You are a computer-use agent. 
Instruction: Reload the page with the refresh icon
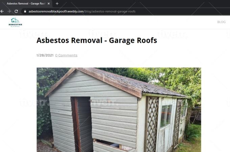16,11
